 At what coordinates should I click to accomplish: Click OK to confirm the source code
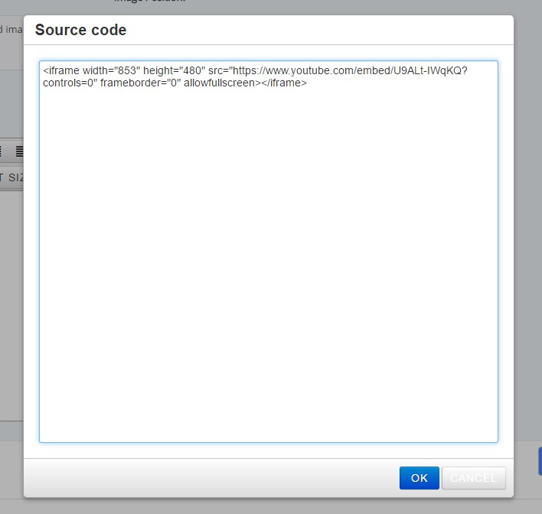tap(419, 478)
